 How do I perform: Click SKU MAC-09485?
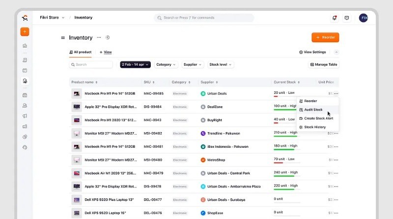click(x=154, y=93)
